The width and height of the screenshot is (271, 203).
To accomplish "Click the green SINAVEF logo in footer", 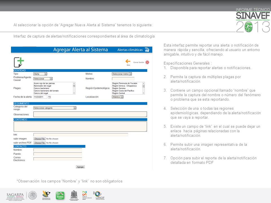I will [x=60, y=196].
